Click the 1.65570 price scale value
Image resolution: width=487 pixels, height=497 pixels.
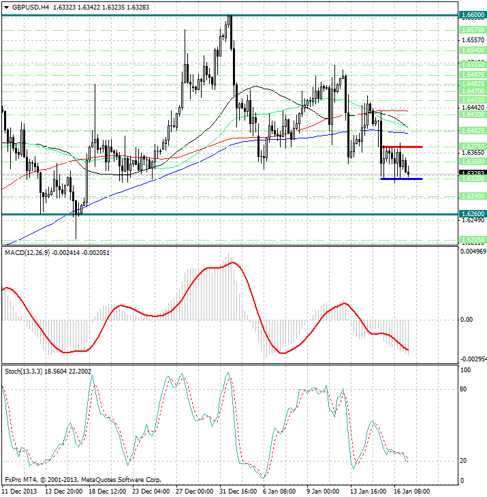coord(473,40)
